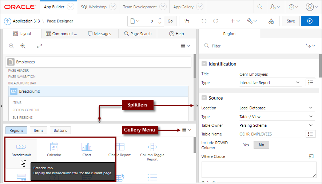Increase the page number with up arrow
The image size is (322, 184).
(160, 18)
